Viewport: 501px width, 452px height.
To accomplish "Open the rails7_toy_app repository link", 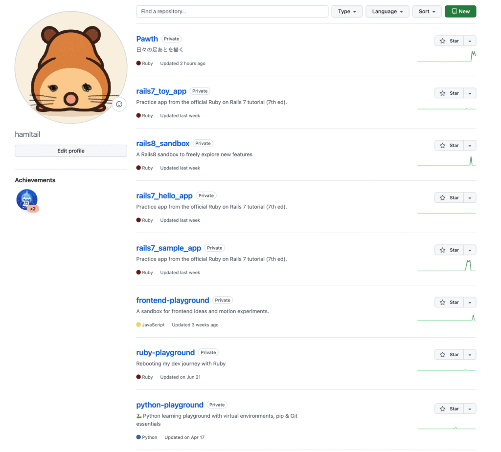I will pos(161,91).
